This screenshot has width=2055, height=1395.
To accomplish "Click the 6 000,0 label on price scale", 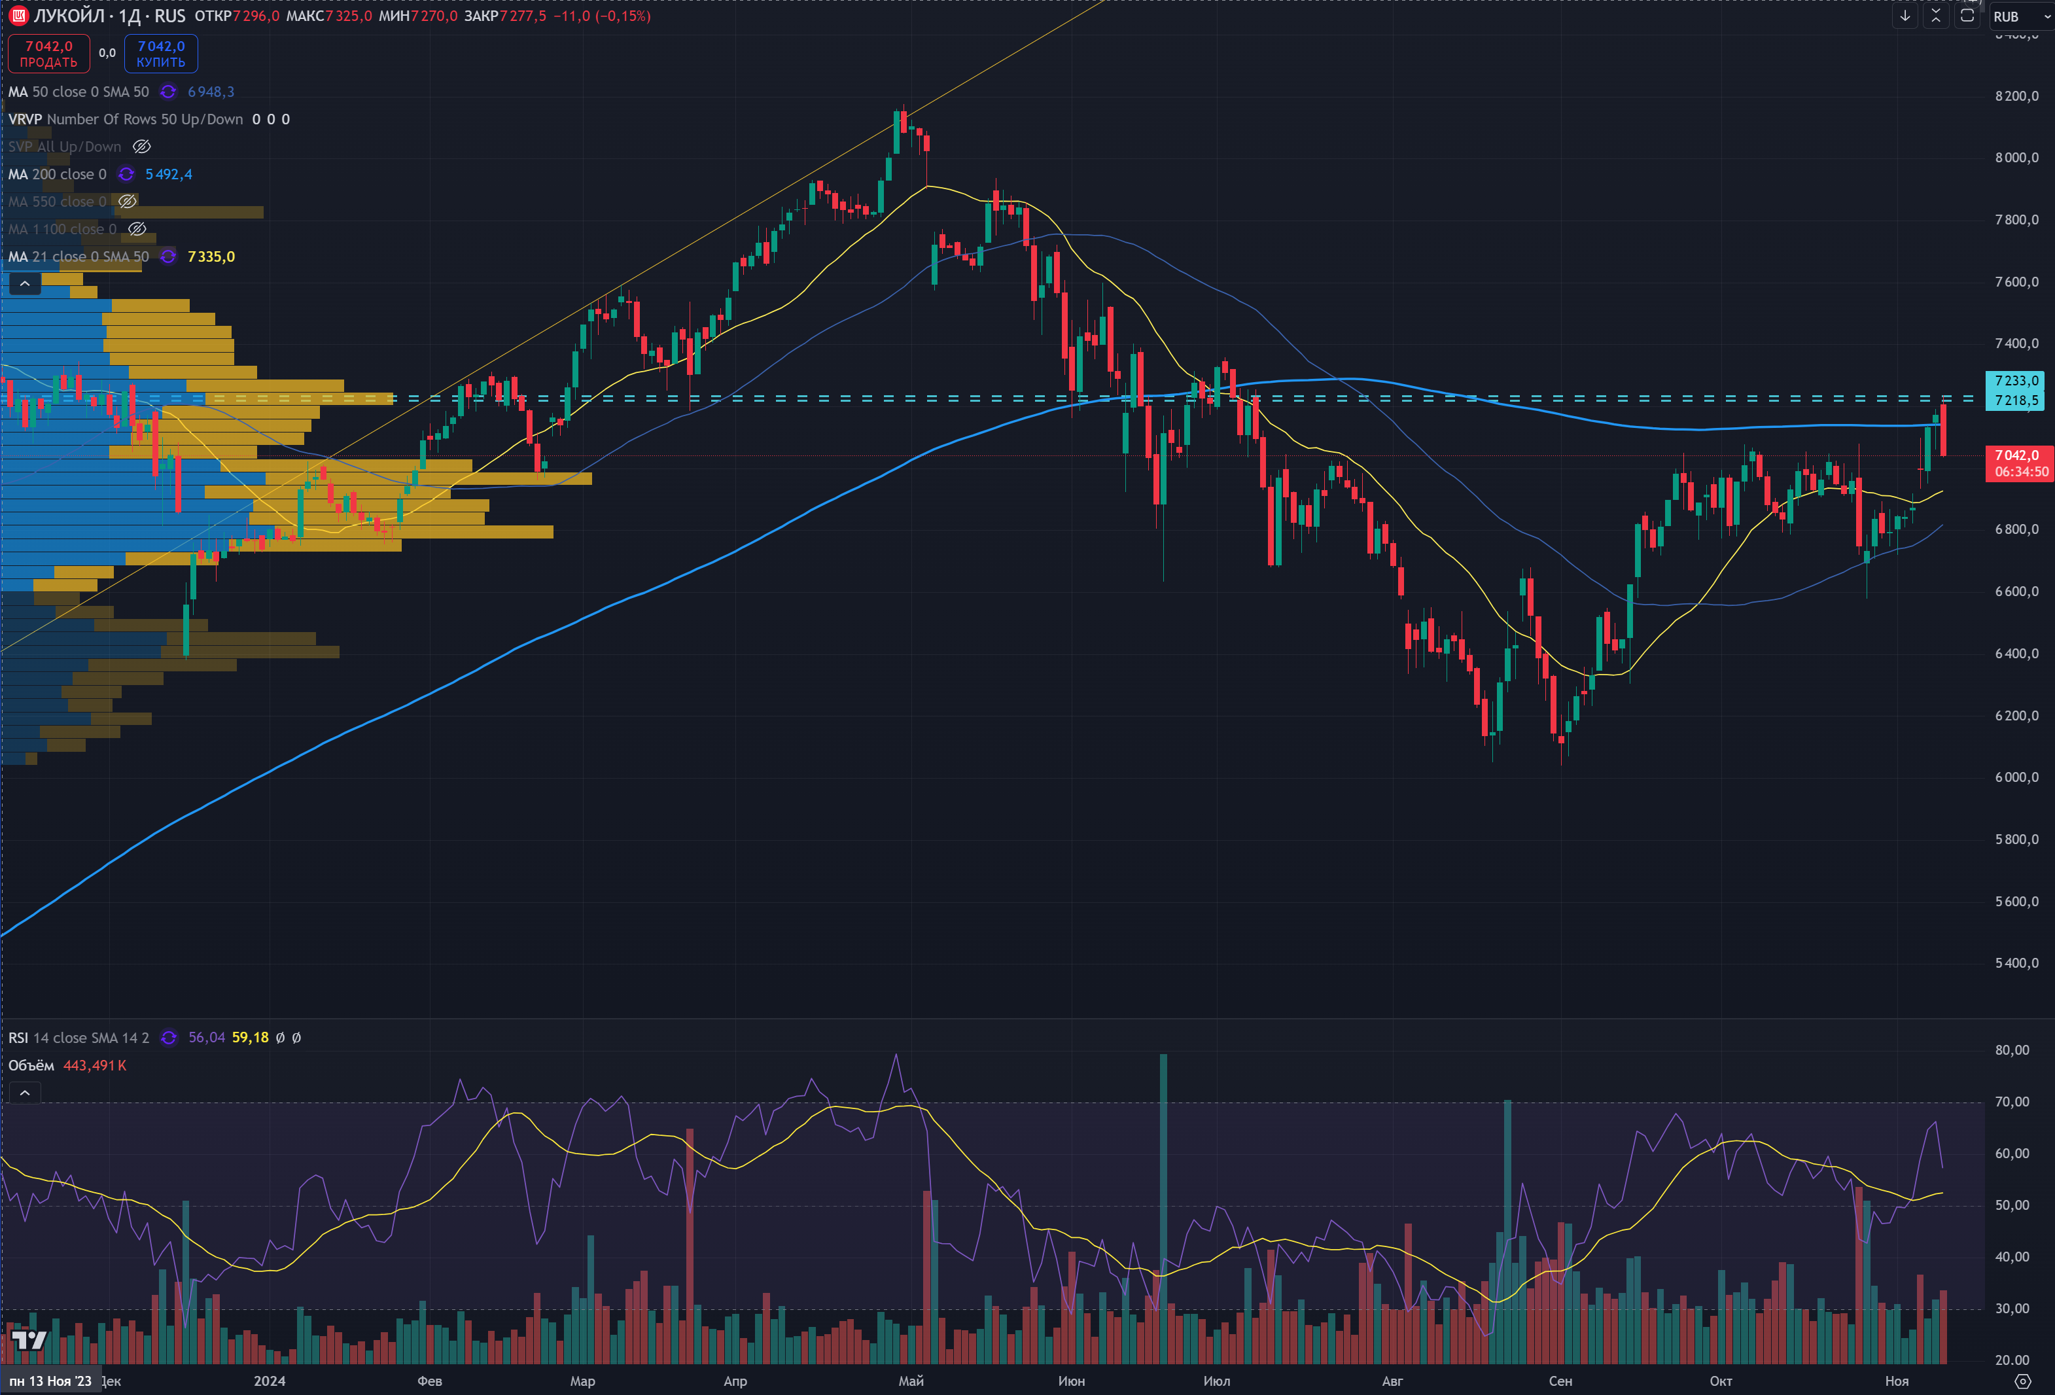I will coord(2017,777).
